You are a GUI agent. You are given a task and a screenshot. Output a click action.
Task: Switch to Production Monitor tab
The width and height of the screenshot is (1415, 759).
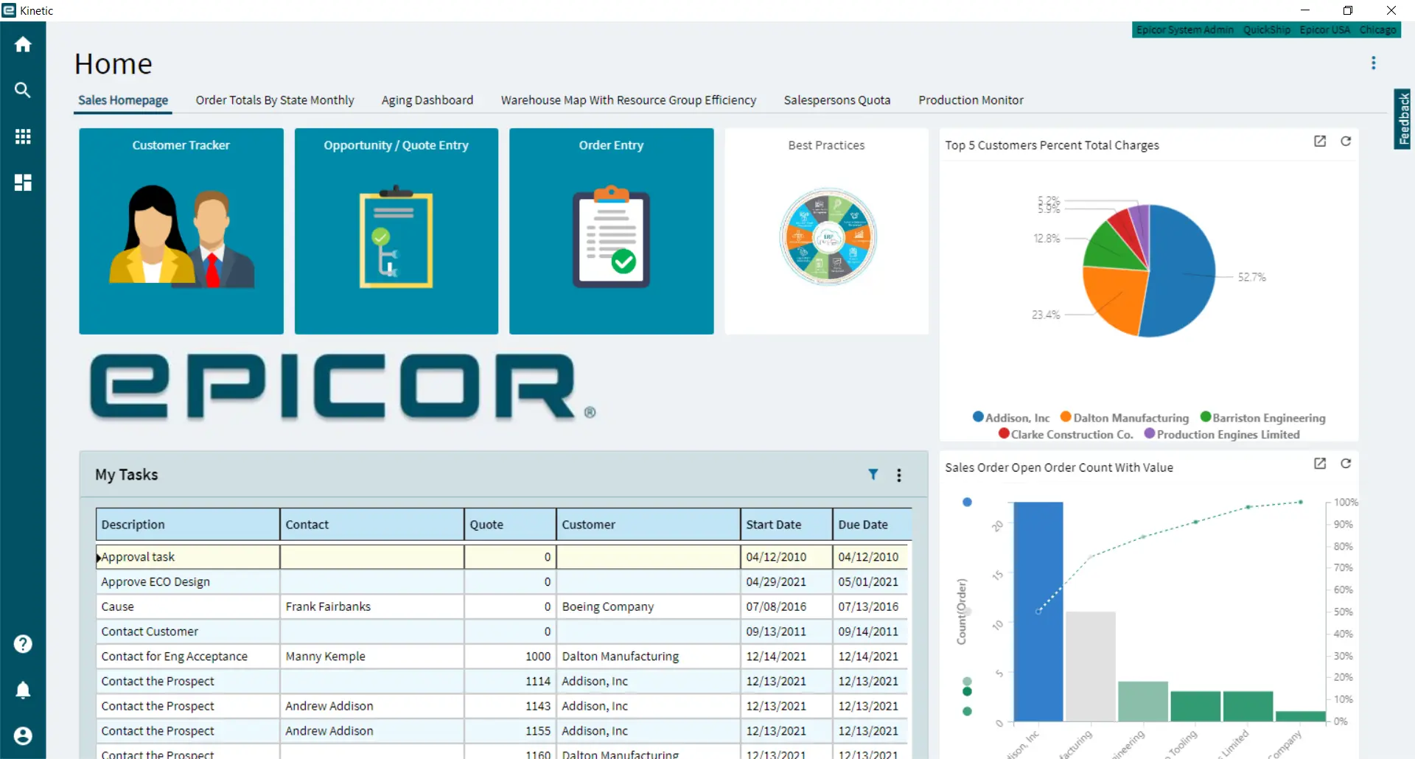coord(971,100)
